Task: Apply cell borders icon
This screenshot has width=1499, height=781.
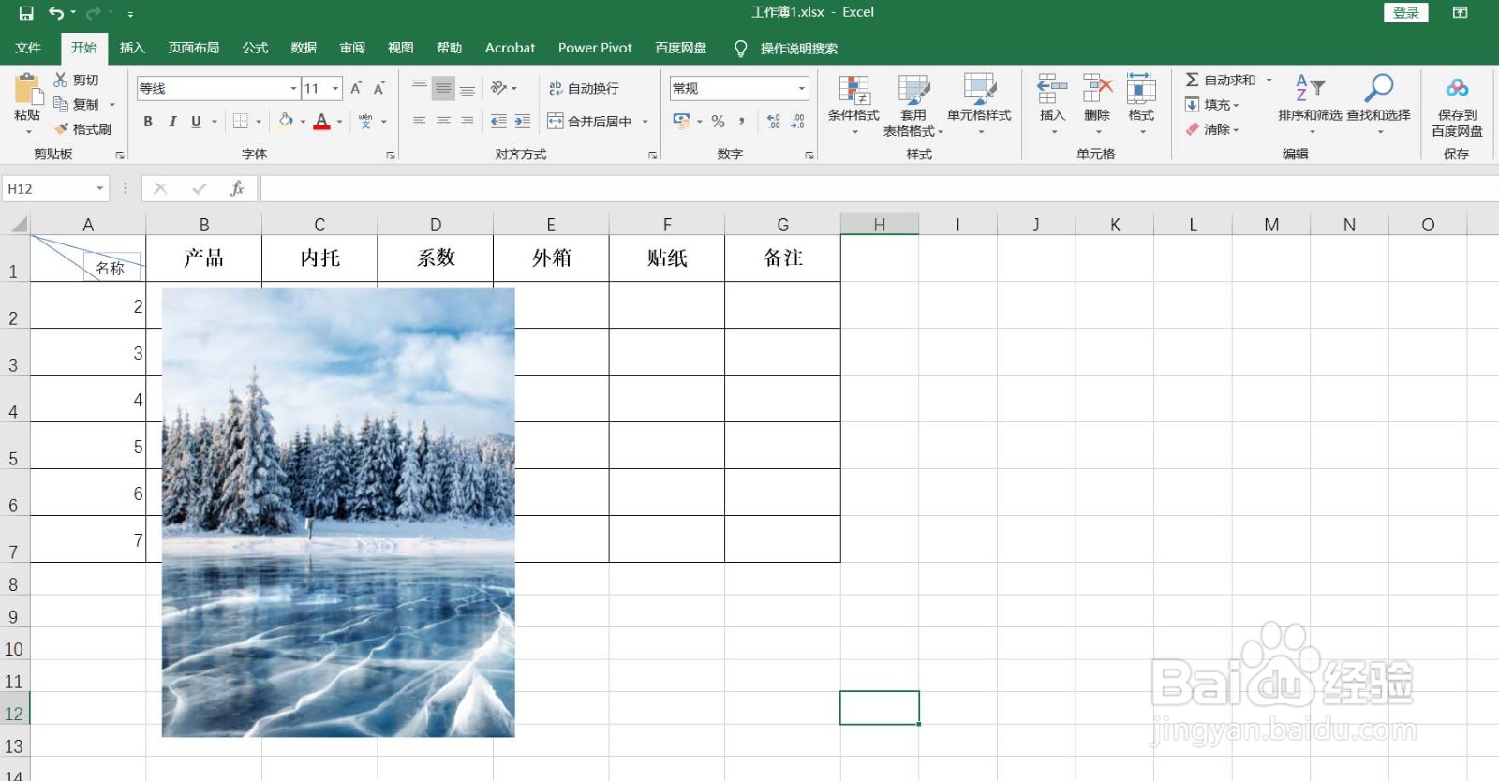Action: (241, 122)
